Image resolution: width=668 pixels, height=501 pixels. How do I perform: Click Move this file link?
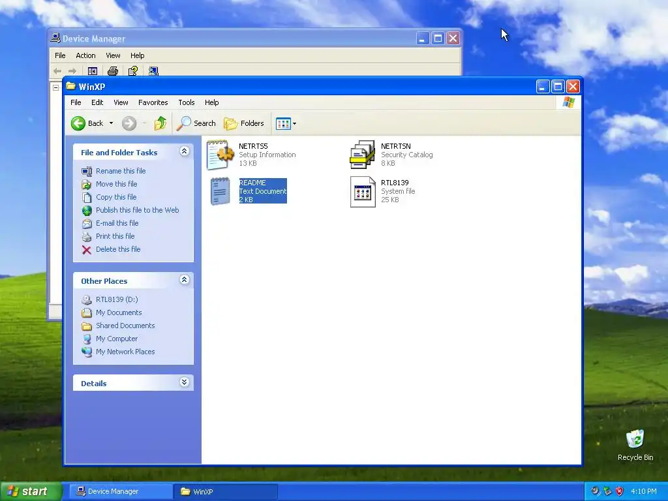[x=116, y=184]
